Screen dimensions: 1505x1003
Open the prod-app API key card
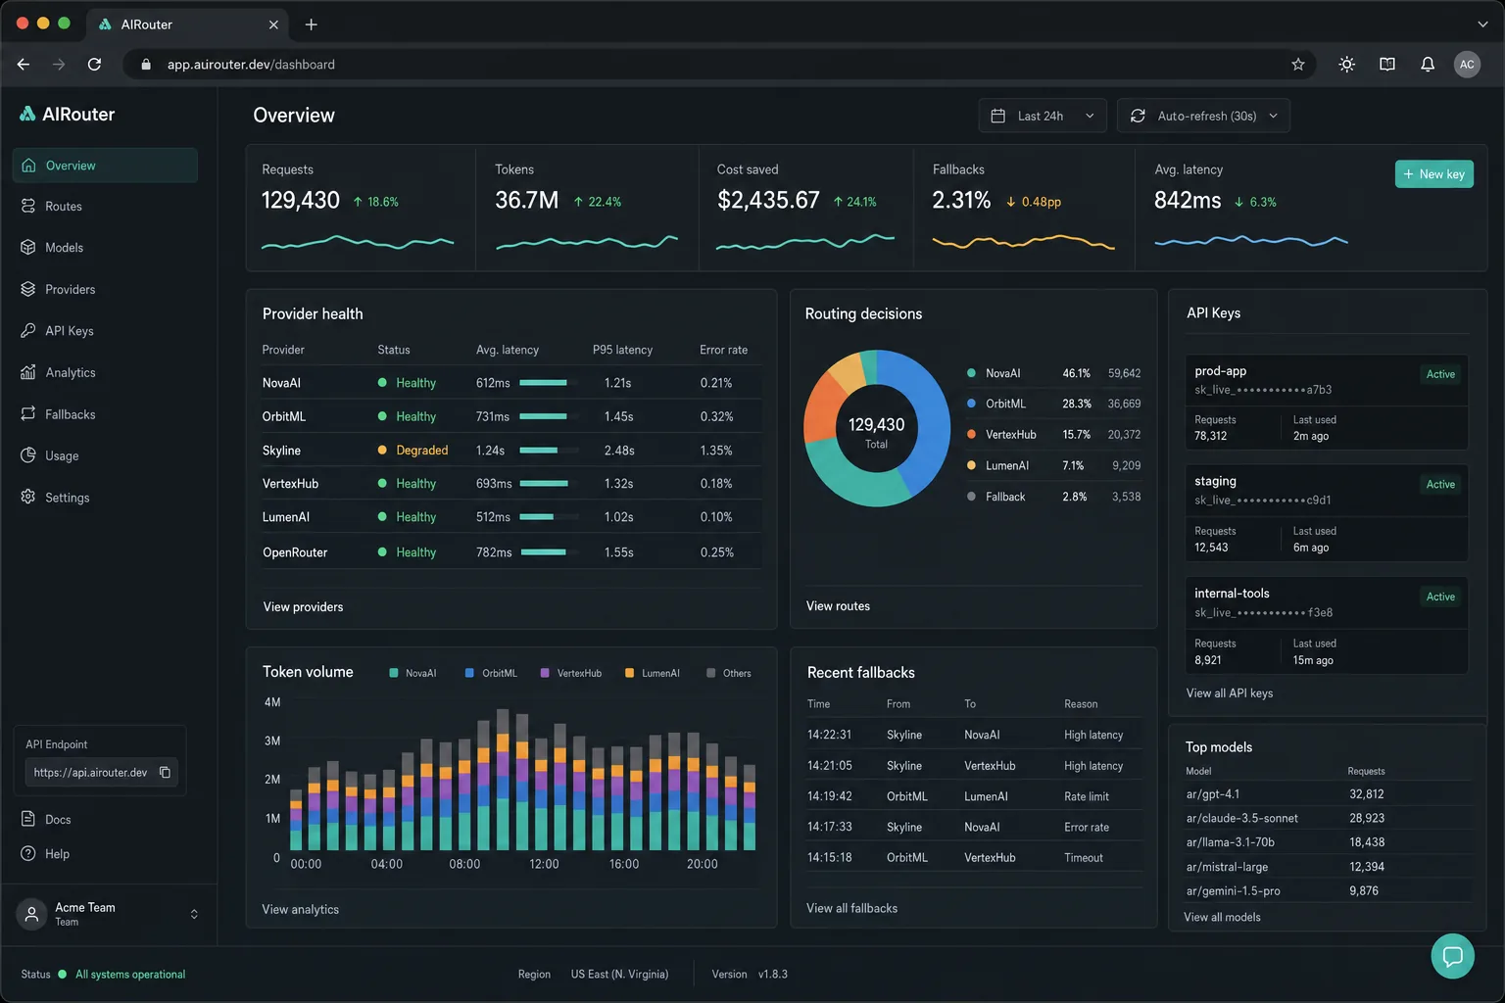click(1327, 402)
